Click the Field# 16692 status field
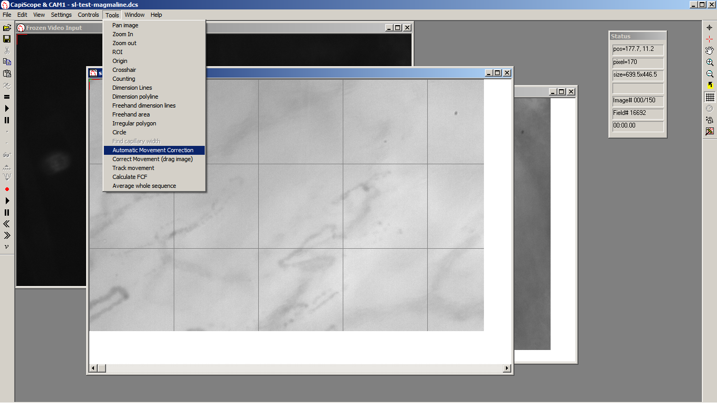The height and width of the screenshot is (403, 717). (x=638, y=113)
